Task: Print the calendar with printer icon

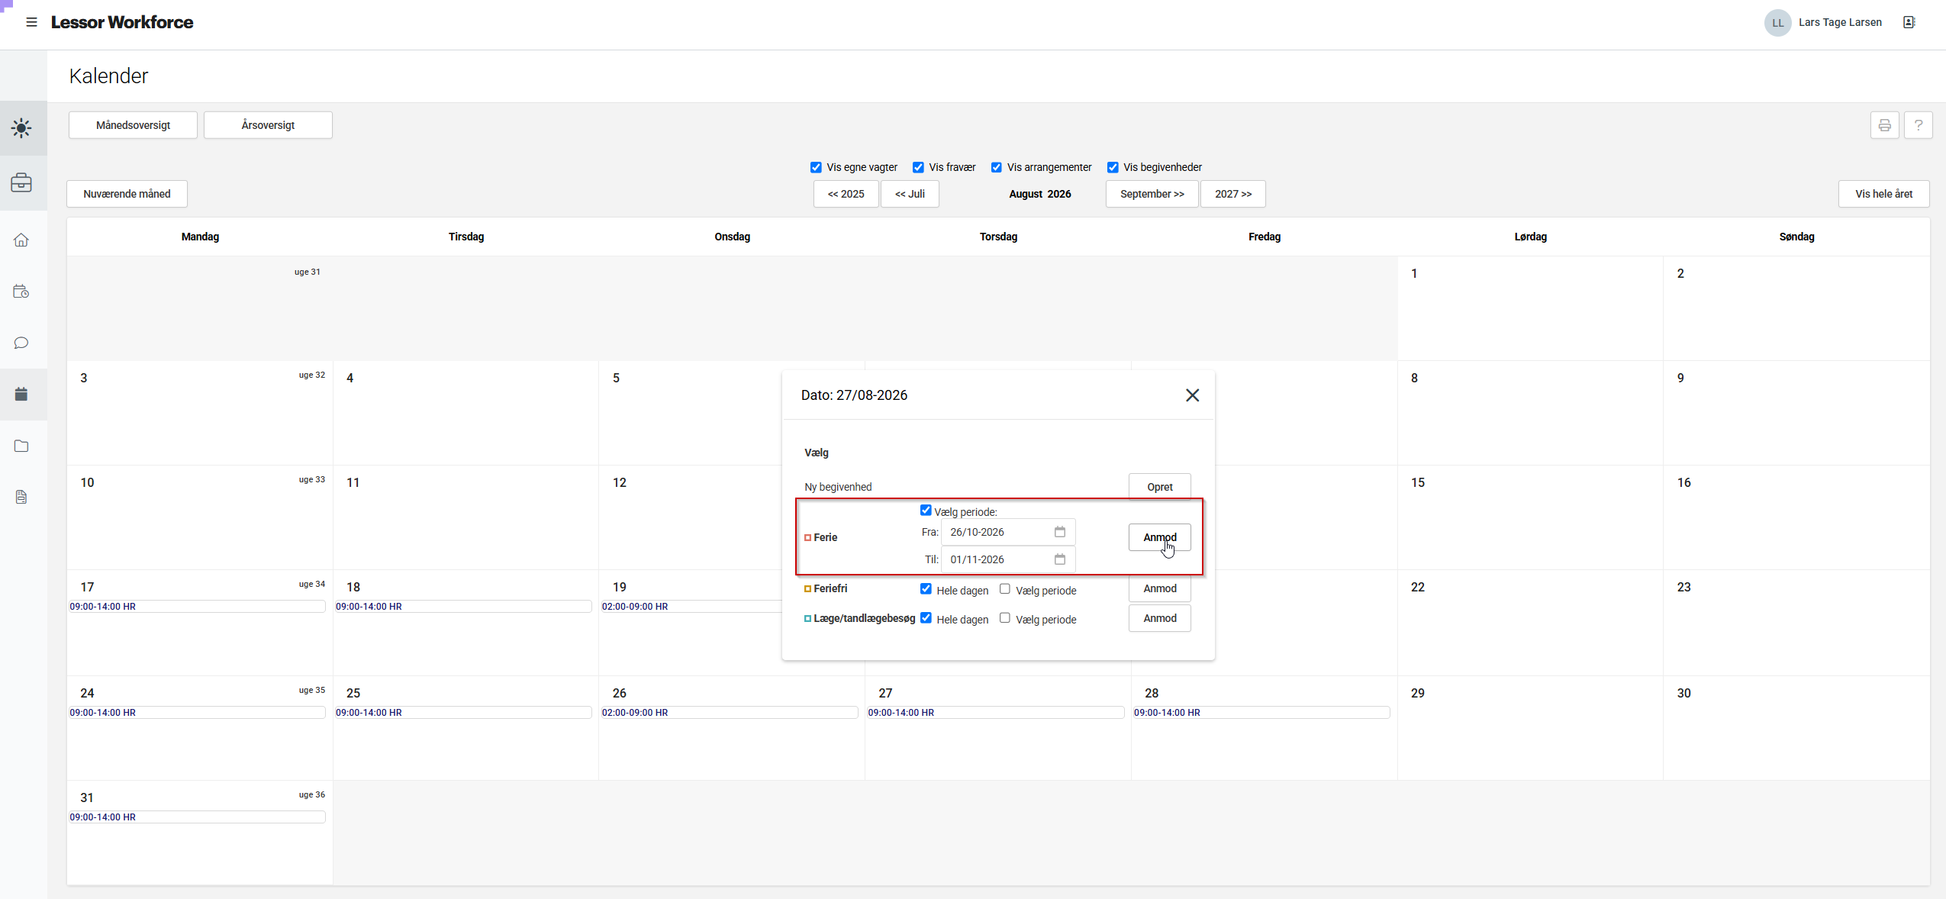Action: (x=1884, y=125)
